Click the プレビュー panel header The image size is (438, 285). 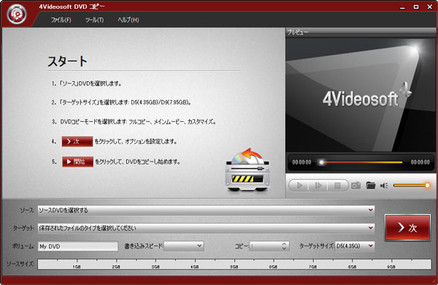click(361, 32)
